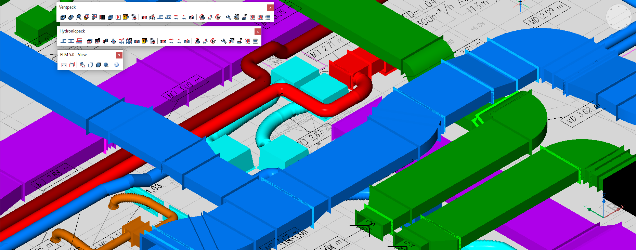Screen dimensions: 636x250
Task: Click the yellow question-mark box in Hydronicpack
Action: coord(145,41)
